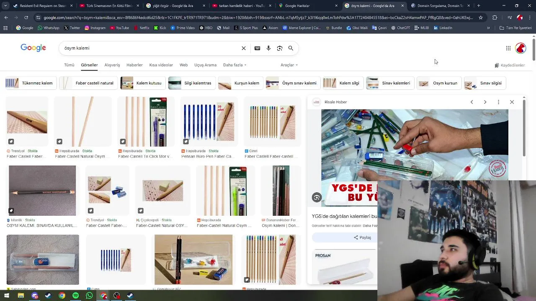Image resolution: width=536 pixels, height=301 pixels.
Task: Select the 'Kurşun kalem' filter chip
Action: click(x=240, y=83)
